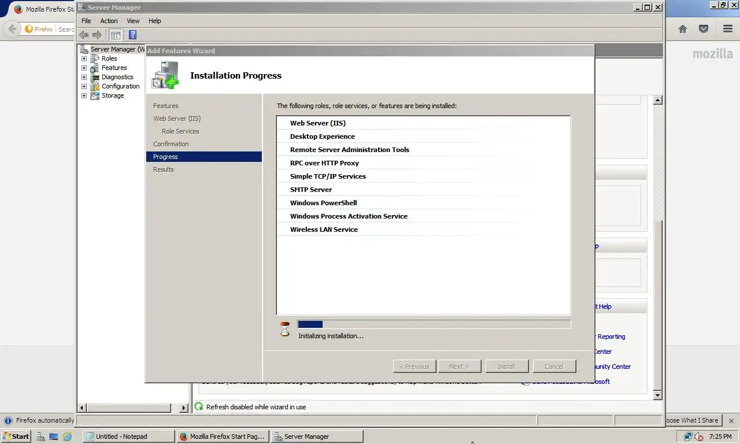The width and height of the screenshot is (740, 444).
Task: Select the Features icon in the tree
Action: pyautogui.click(x=94, y=68)
